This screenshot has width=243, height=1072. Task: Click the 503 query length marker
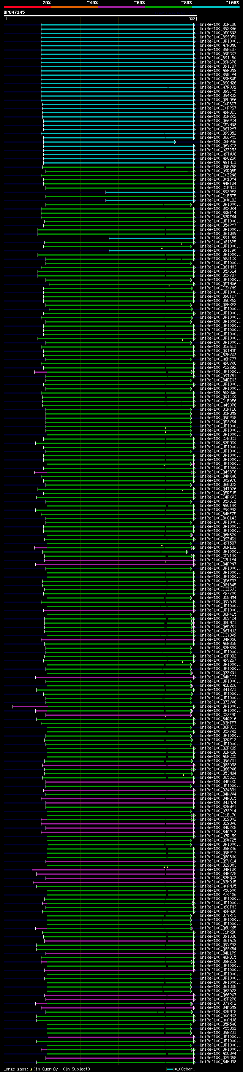[x=192, y=19]
